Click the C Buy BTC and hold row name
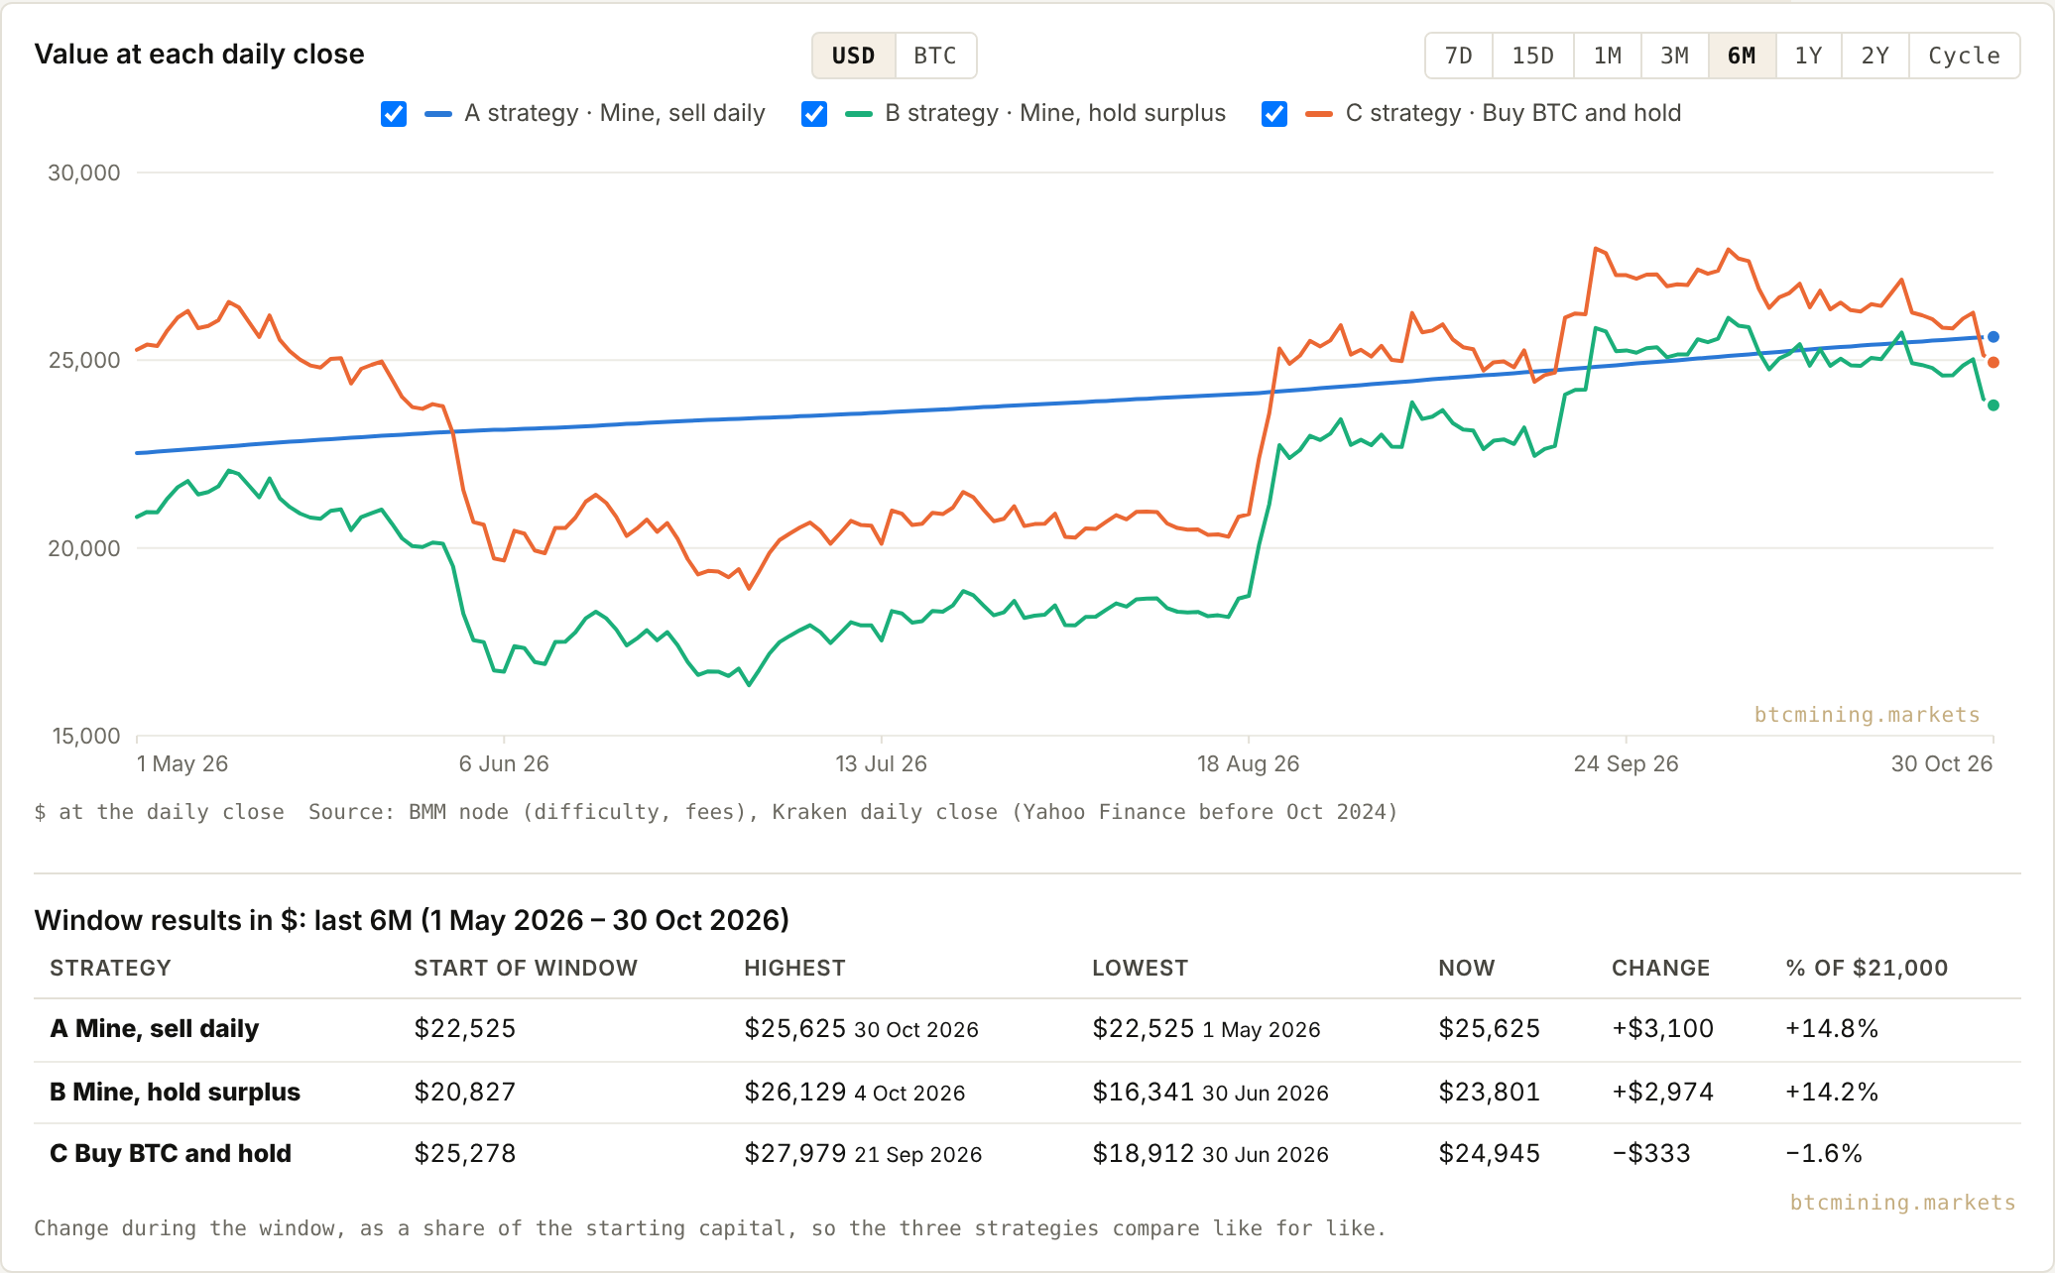 click(171, 1153)
